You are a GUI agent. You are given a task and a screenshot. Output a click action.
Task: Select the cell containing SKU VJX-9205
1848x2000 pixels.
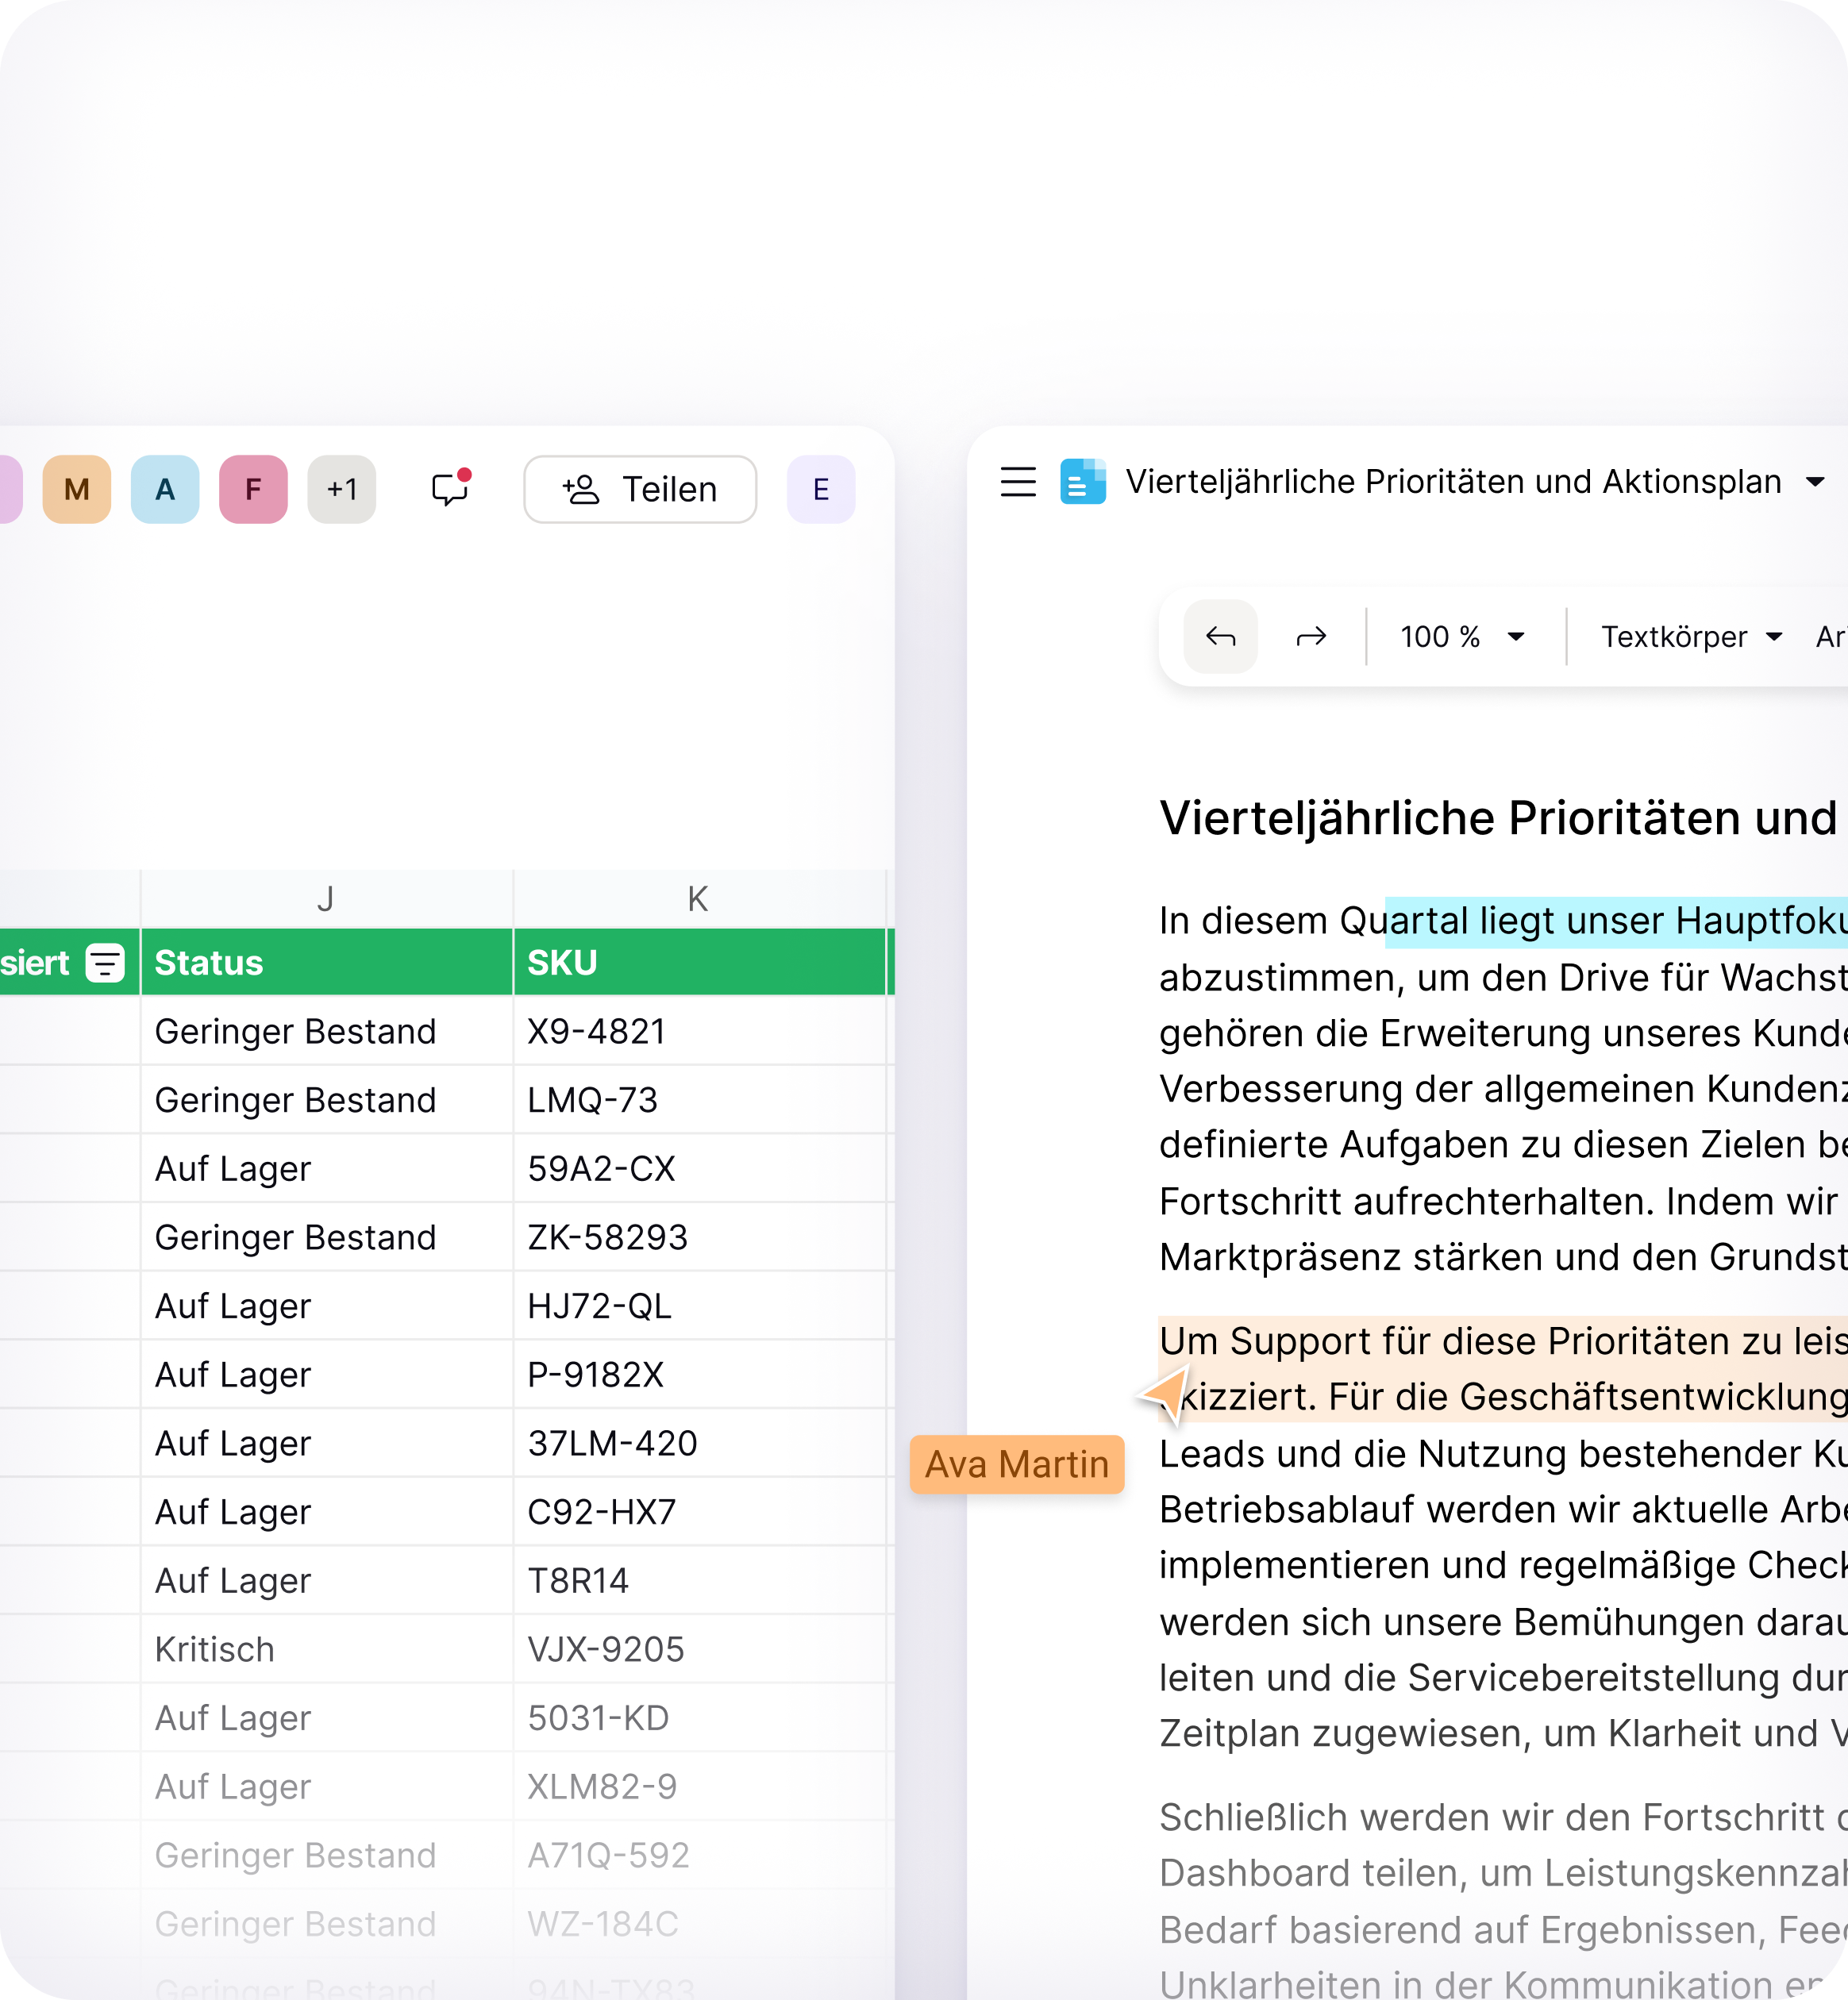point(698,1649)
